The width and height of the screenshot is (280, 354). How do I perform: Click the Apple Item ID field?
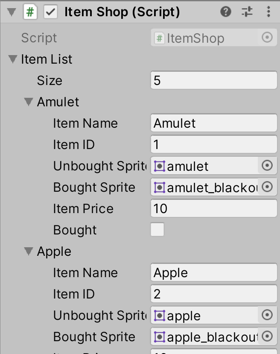[x=214, y=294]
